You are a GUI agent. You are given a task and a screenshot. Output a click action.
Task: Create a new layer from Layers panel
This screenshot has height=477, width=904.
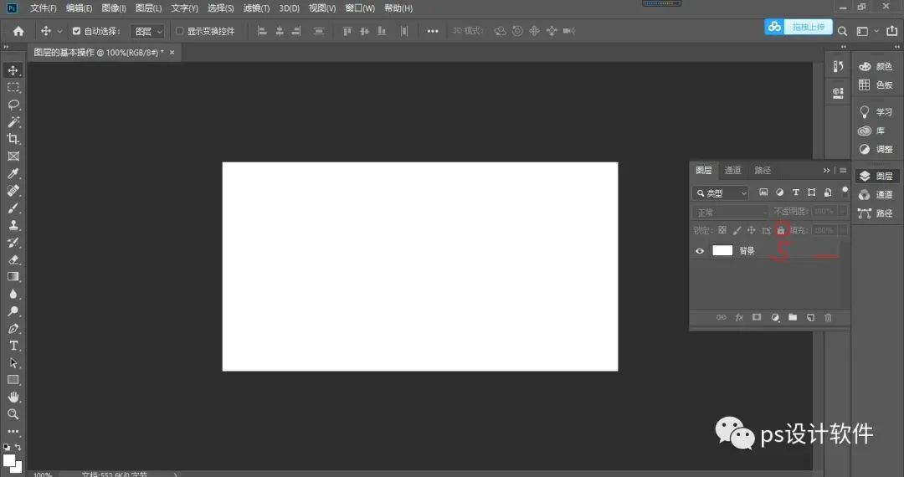[x=810, y=317]
